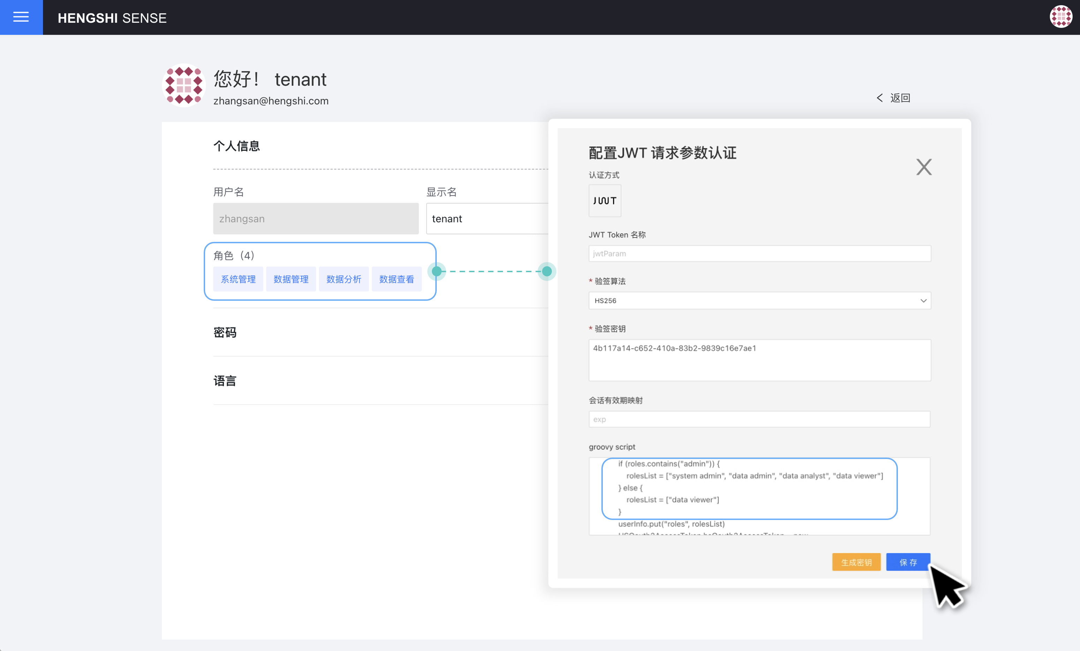This screenshot has height=651, width=1080.
Task: Select the 数据管理 role tag
Action: click(x=291, y=279)
